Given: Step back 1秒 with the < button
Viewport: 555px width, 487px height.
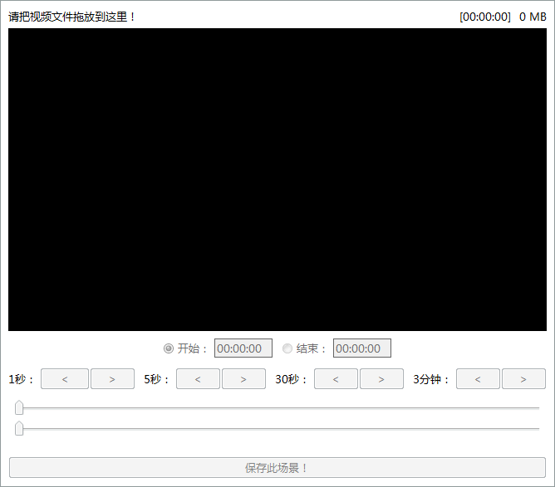Looking at the screenshot, I should click(x=65, y=379).
